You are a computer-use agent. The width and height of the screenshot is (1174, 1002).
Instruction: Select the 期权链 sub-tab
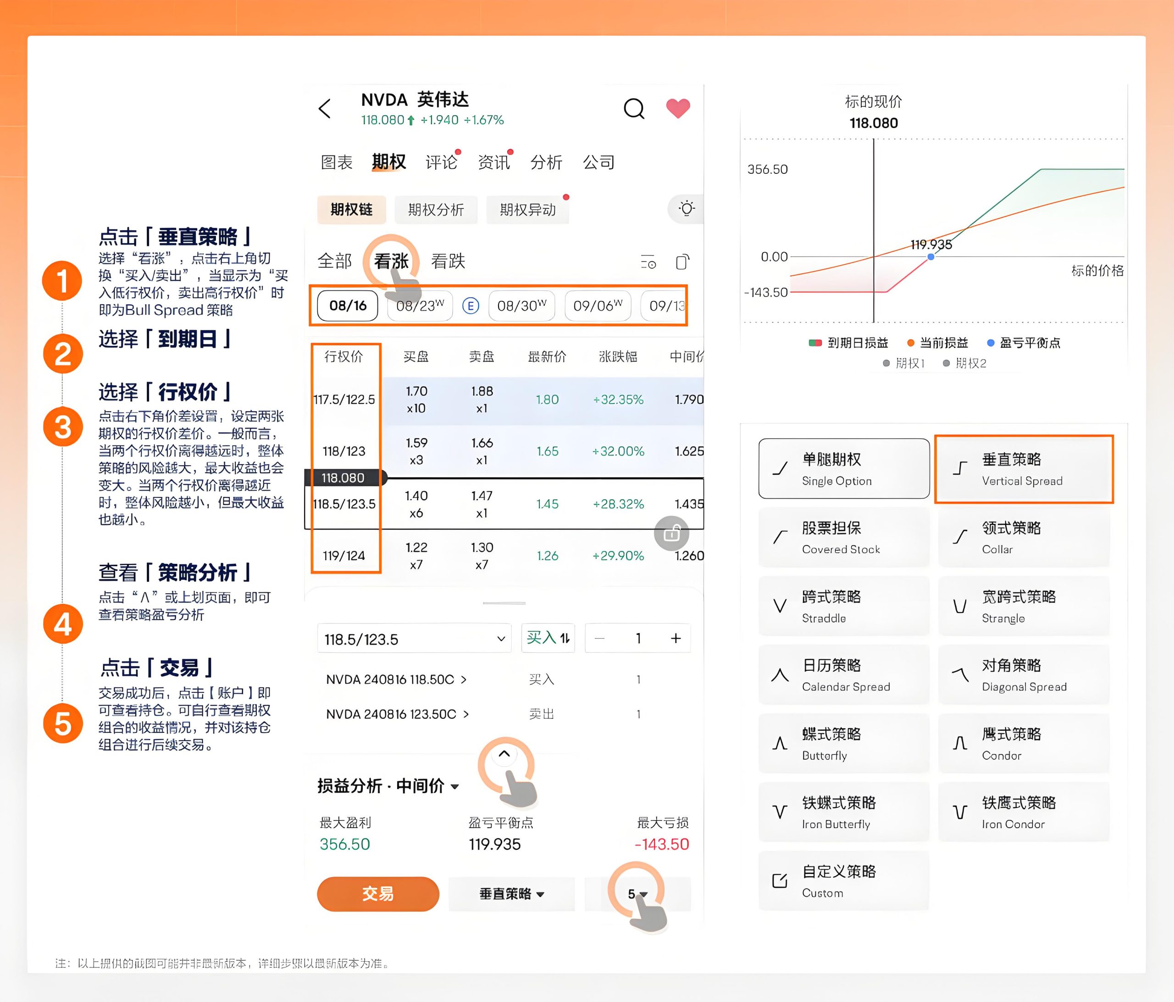[351, 210]
